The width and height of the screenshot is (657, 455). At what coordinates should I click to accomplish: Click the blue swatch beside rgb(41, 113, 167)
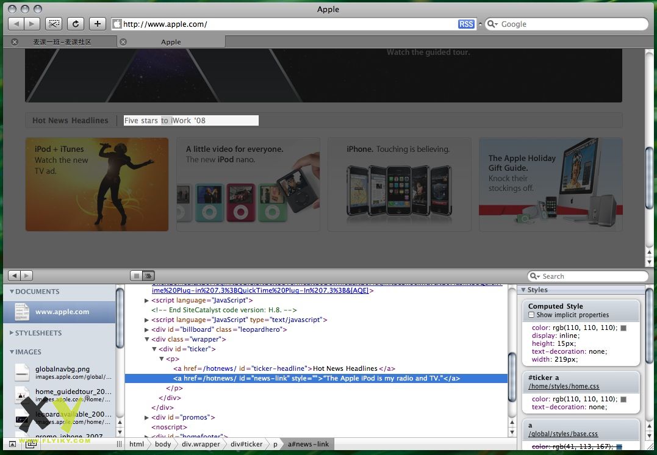619,447
